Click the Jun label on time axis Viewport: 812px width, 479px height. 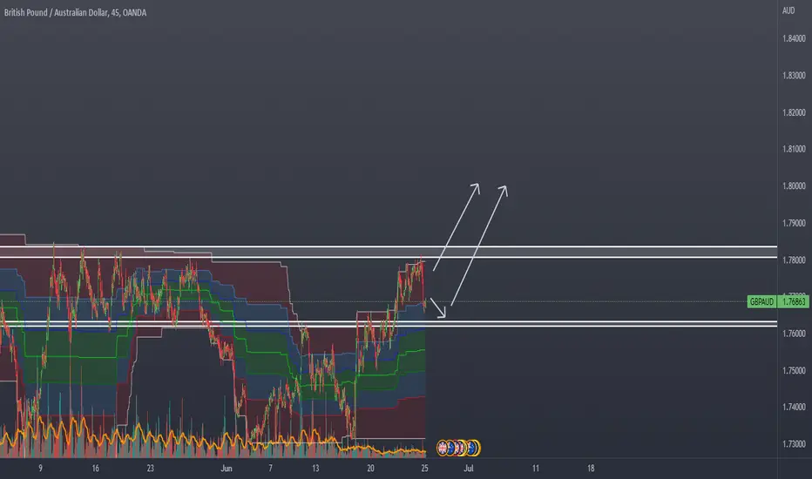[227, 469]
